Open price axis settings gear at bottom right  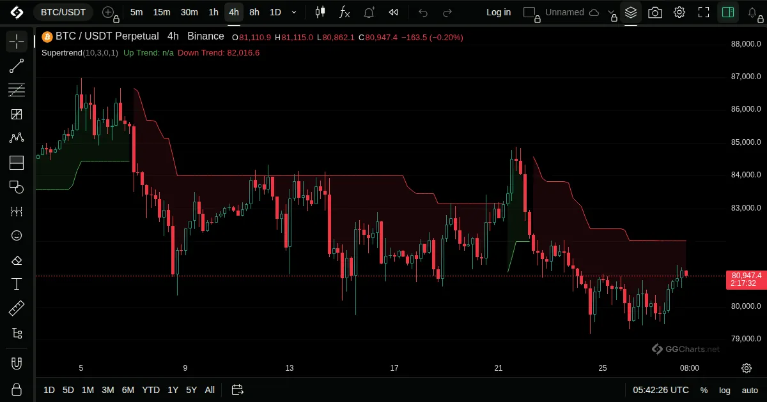click(747, 368)
